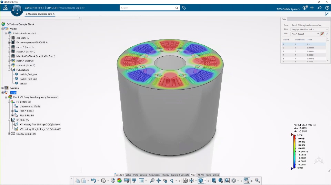Select Plot B-Field.8 in tree
The height and width of the screenshot is (185, 331).
[x=27, y=115]
